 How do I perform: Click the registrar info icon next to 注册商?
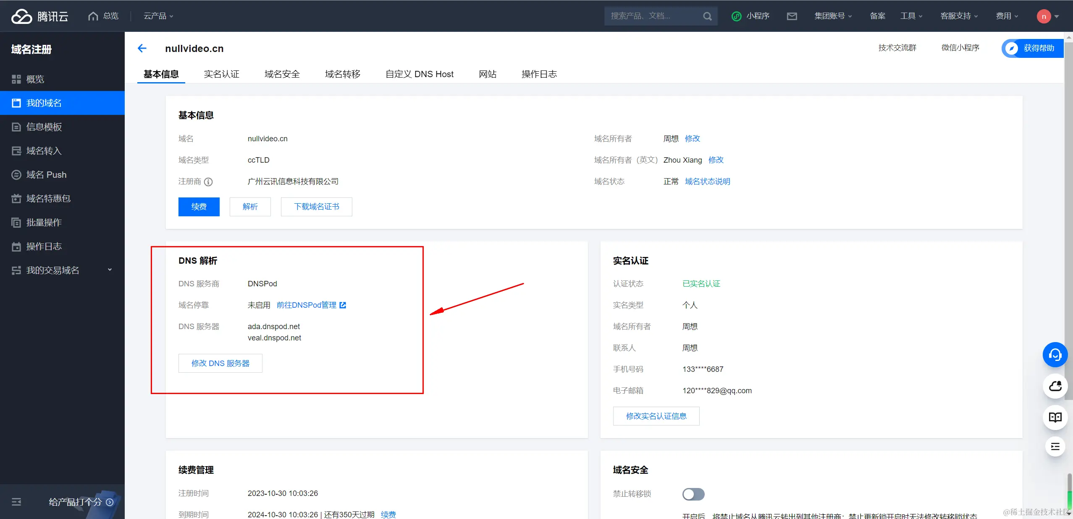click(208, 182)
